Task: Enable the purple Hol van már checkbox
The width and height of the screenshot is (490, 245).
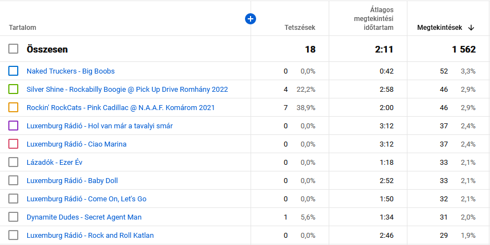Action: (x=14, y=126)
